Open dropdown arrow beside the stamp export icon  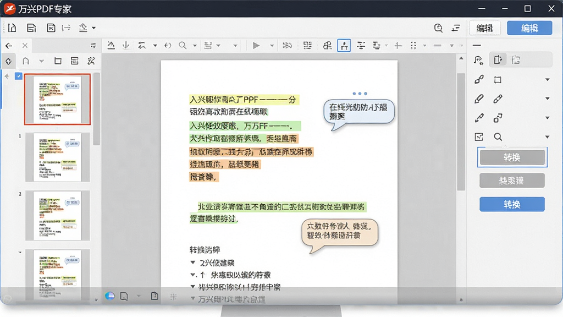coord(93,28)
